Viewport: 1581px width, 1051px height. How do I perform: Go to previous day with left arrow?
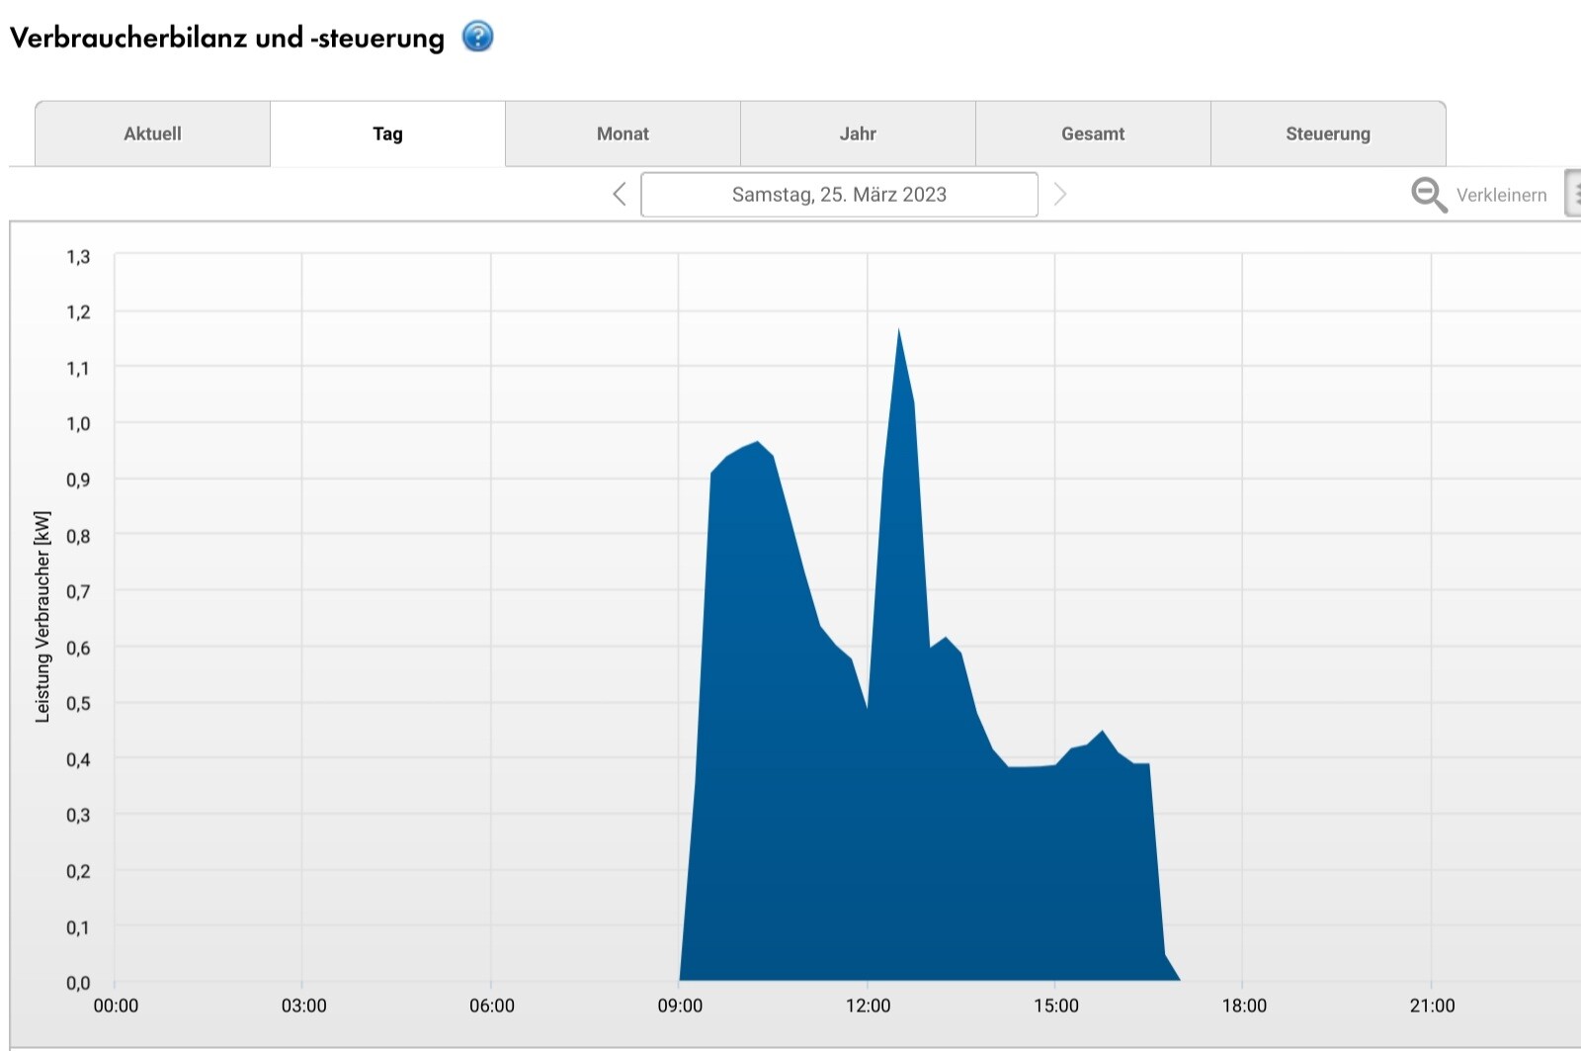[x=620, y=195]
